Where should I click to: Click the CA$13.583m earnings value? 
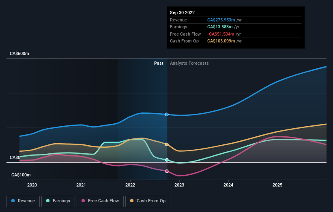tap(220, 27)
